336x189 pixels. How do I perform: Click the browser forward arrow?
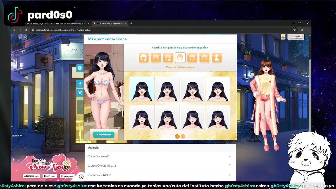[20, 30]
